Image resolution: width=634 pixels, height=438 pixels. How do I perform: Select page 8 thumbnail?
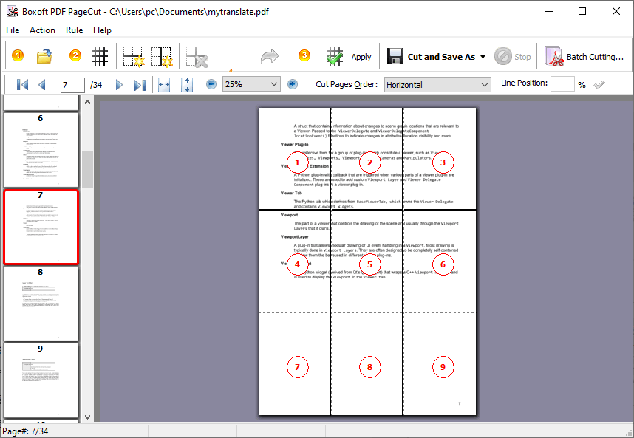(41, 304)
